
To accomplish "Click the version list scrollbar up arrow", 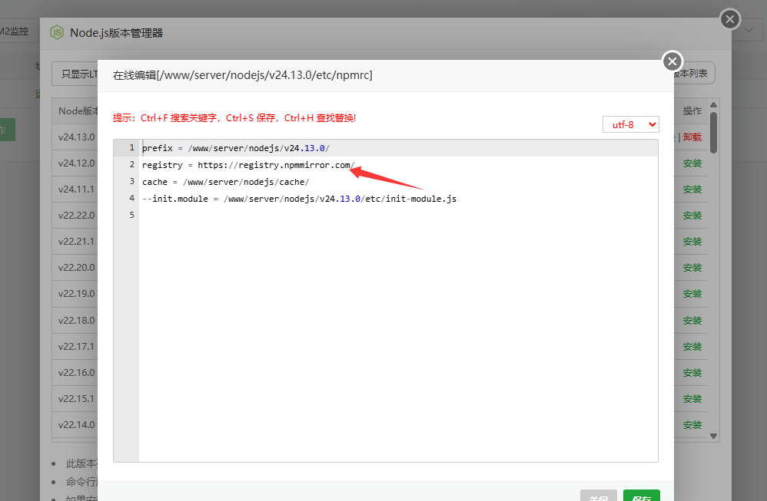I will tap(713, 104).
